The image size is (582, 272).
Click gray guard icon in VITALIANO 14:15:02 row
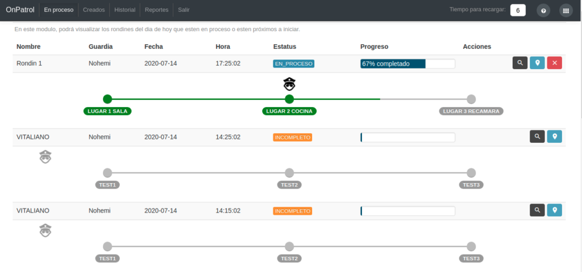click(45, 231)
